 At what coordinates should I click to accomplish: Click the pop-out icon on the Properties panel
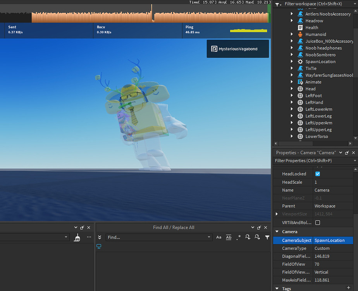pyautogui.click(x=347, y=152)
